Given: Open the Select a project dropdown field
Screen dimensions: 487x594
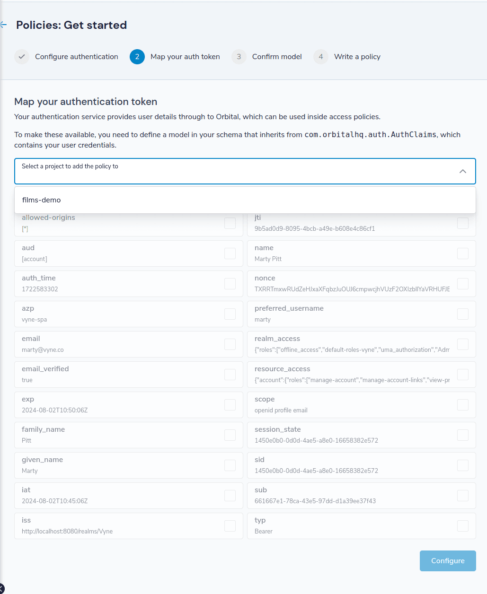Looking at the screenshot, I should point(245,171).
